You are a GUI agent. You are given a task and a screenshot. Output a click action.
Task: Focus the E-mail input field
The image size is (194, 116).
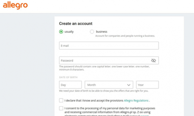[x=109, y=46]
